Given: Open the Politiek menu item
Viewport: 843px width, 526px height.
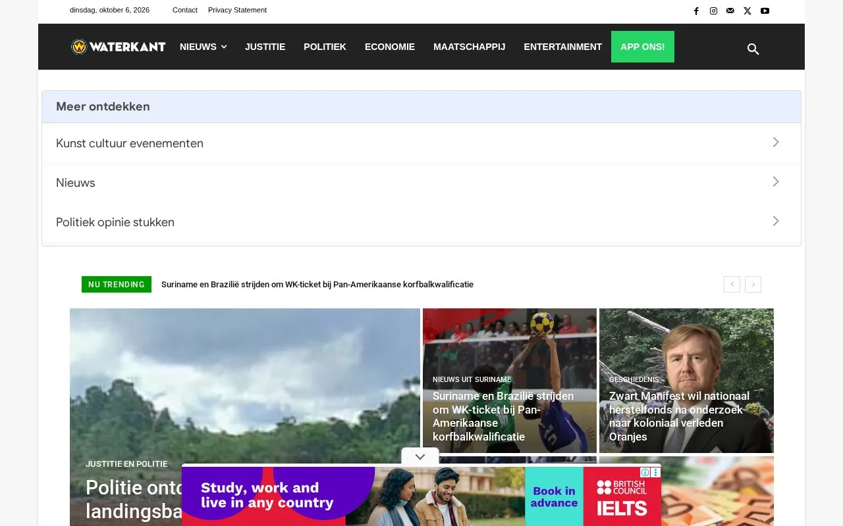Looking at the screenshot, I should pos(325,47).
